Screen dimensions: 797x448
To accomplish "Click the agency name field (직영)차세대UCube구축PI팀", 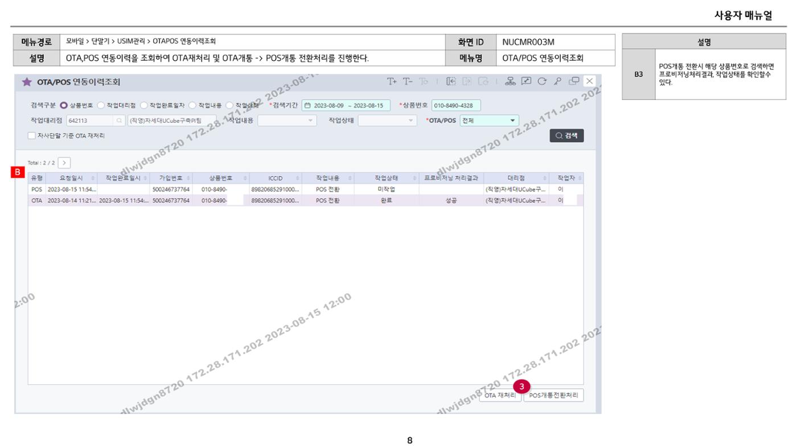I will coord(172,121).
